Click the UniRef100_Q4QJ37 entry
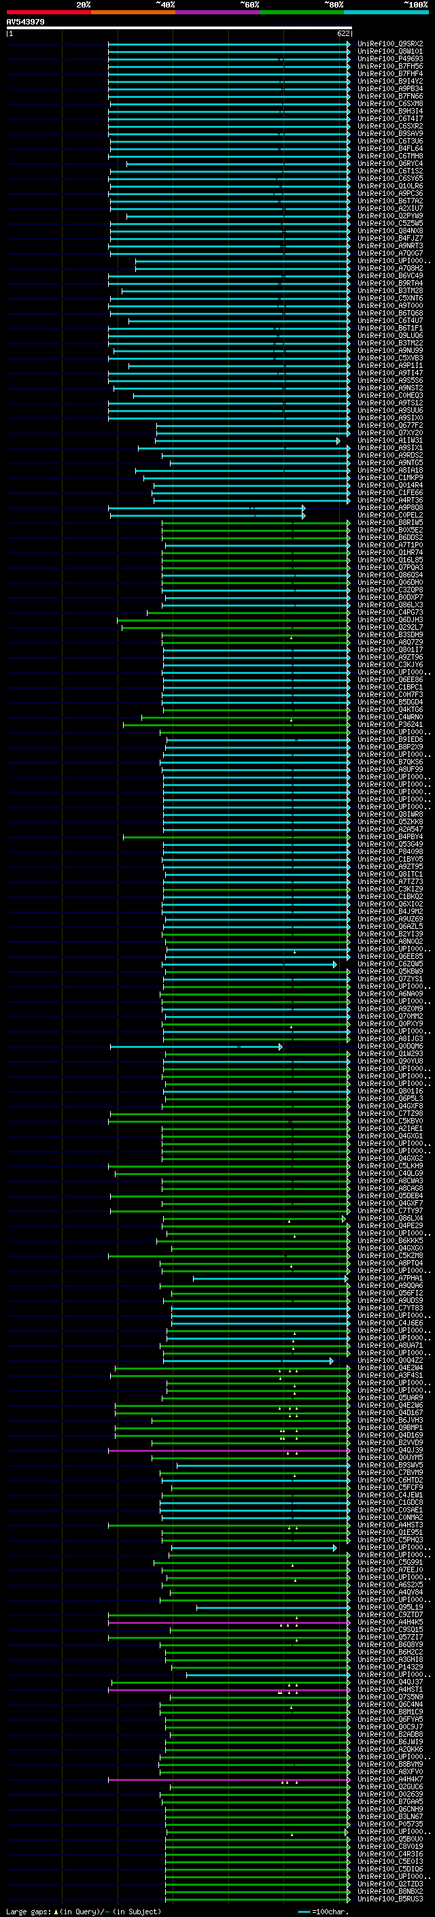 [x=390, y=1682]
